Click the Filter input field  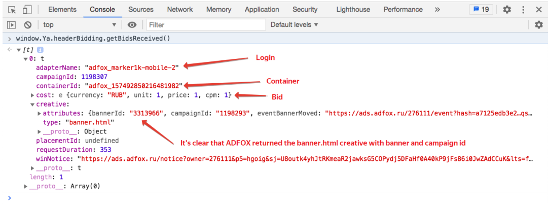(x=205, y=25)
